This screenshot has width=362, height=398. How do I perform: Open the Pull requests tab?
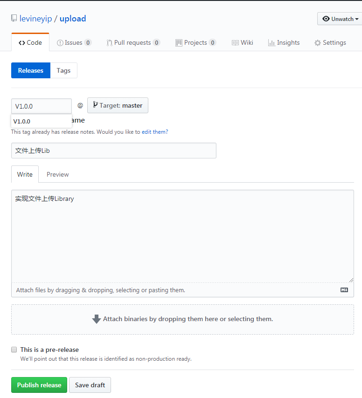click(133, 42)
